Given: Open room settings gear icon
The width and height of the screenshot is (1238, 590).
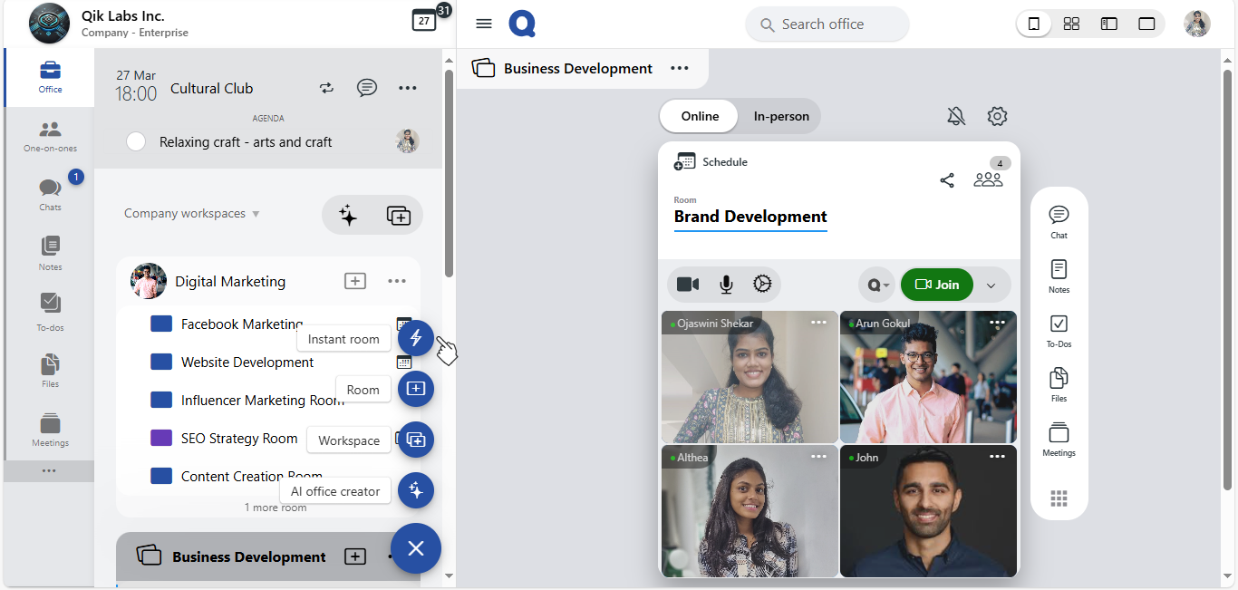Looking at the screenshot, I should [x=997, y=116].
